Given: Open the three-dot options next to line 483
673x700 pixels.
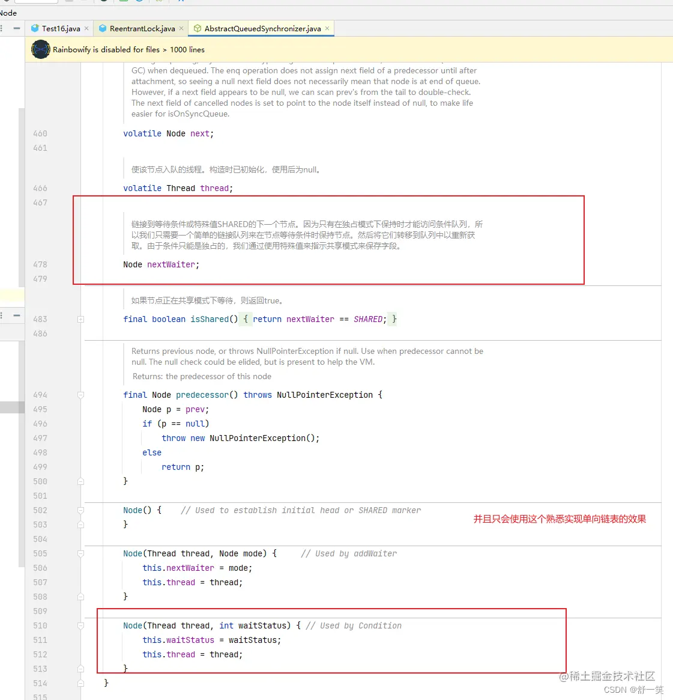Looking at the screenshot, I should [x=2, y=315].
